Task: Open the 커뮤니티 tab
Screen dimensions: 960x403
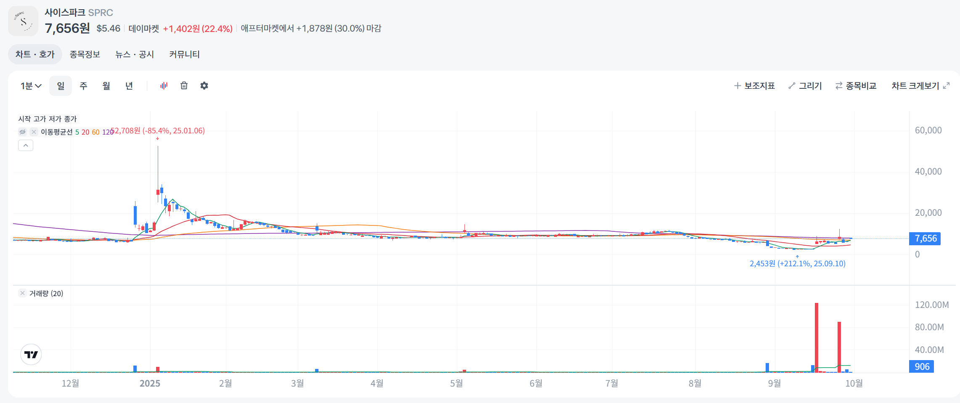Action: tap(184, 54)
